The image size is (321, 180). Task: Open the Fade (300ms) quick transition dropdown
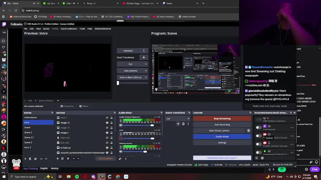[132, 71]
